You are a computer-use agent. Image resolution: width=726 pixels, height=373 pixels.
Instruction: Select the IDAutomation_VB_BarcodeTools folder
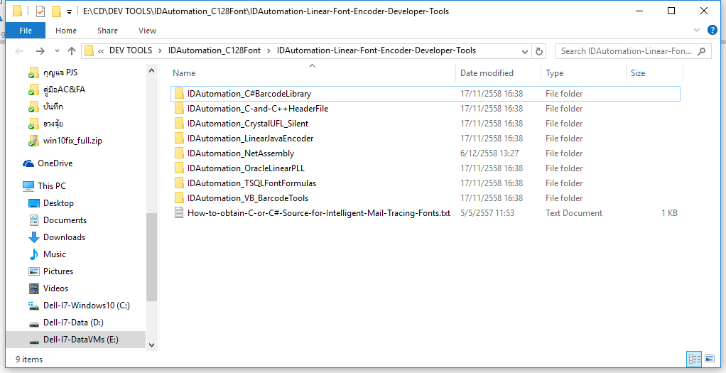coord(425,198)
